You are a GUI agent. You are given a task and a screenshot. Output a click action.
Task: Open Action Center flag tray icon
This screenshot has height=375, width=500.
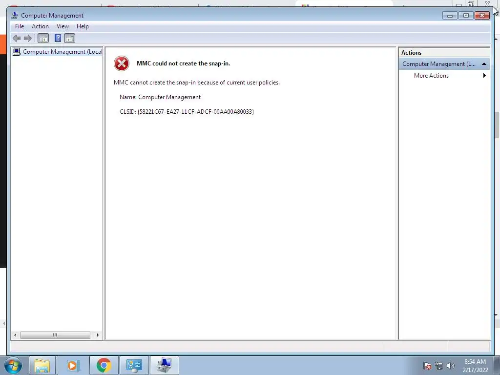(427, 366)
